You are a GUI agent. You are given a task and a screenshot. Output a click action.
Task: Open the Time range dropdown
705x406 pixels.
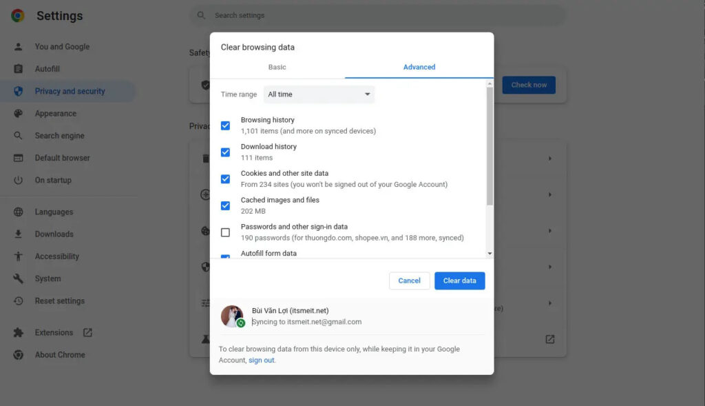point(319,94)
